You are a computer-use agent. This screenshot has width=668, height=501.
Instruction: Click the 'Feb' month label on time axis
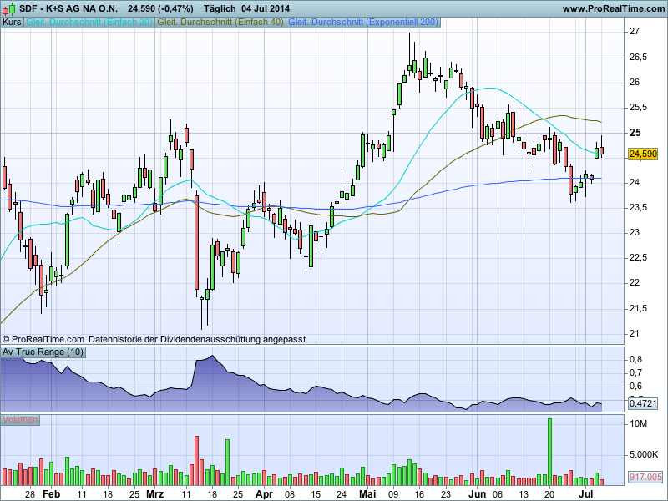point(52,494)
